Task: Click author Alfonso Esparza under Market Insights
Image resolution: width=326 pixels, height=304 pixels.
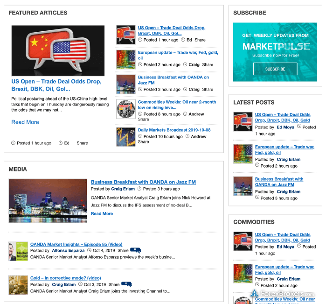Action: click(x=68, y=250)
